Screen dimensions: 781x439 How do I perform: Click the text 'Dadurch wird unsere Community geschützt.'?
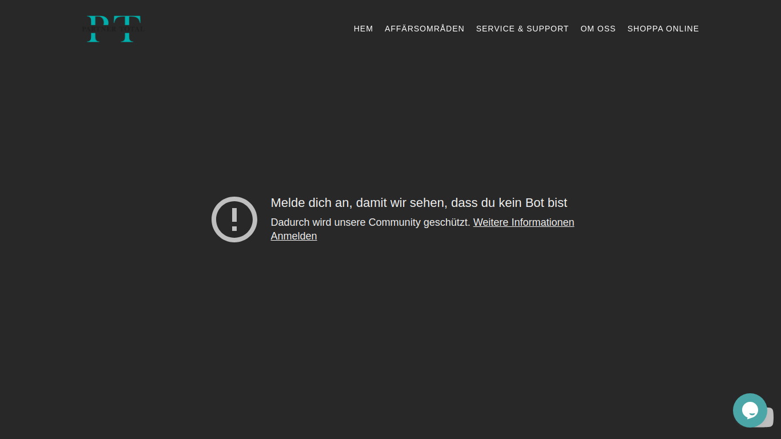[370, 222]
